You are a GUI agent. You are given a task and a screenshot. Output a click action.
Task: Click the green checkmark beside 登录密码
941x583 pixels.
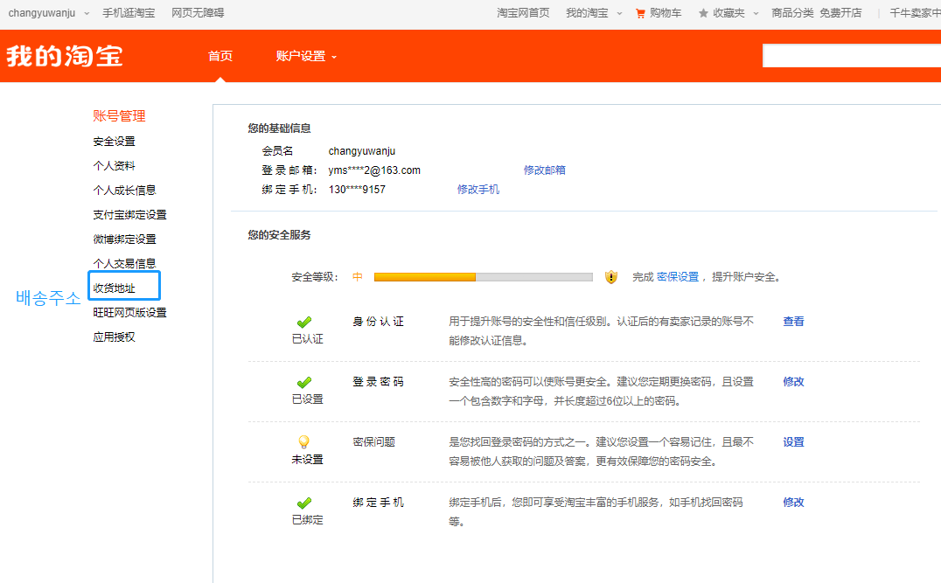[304, 383]
